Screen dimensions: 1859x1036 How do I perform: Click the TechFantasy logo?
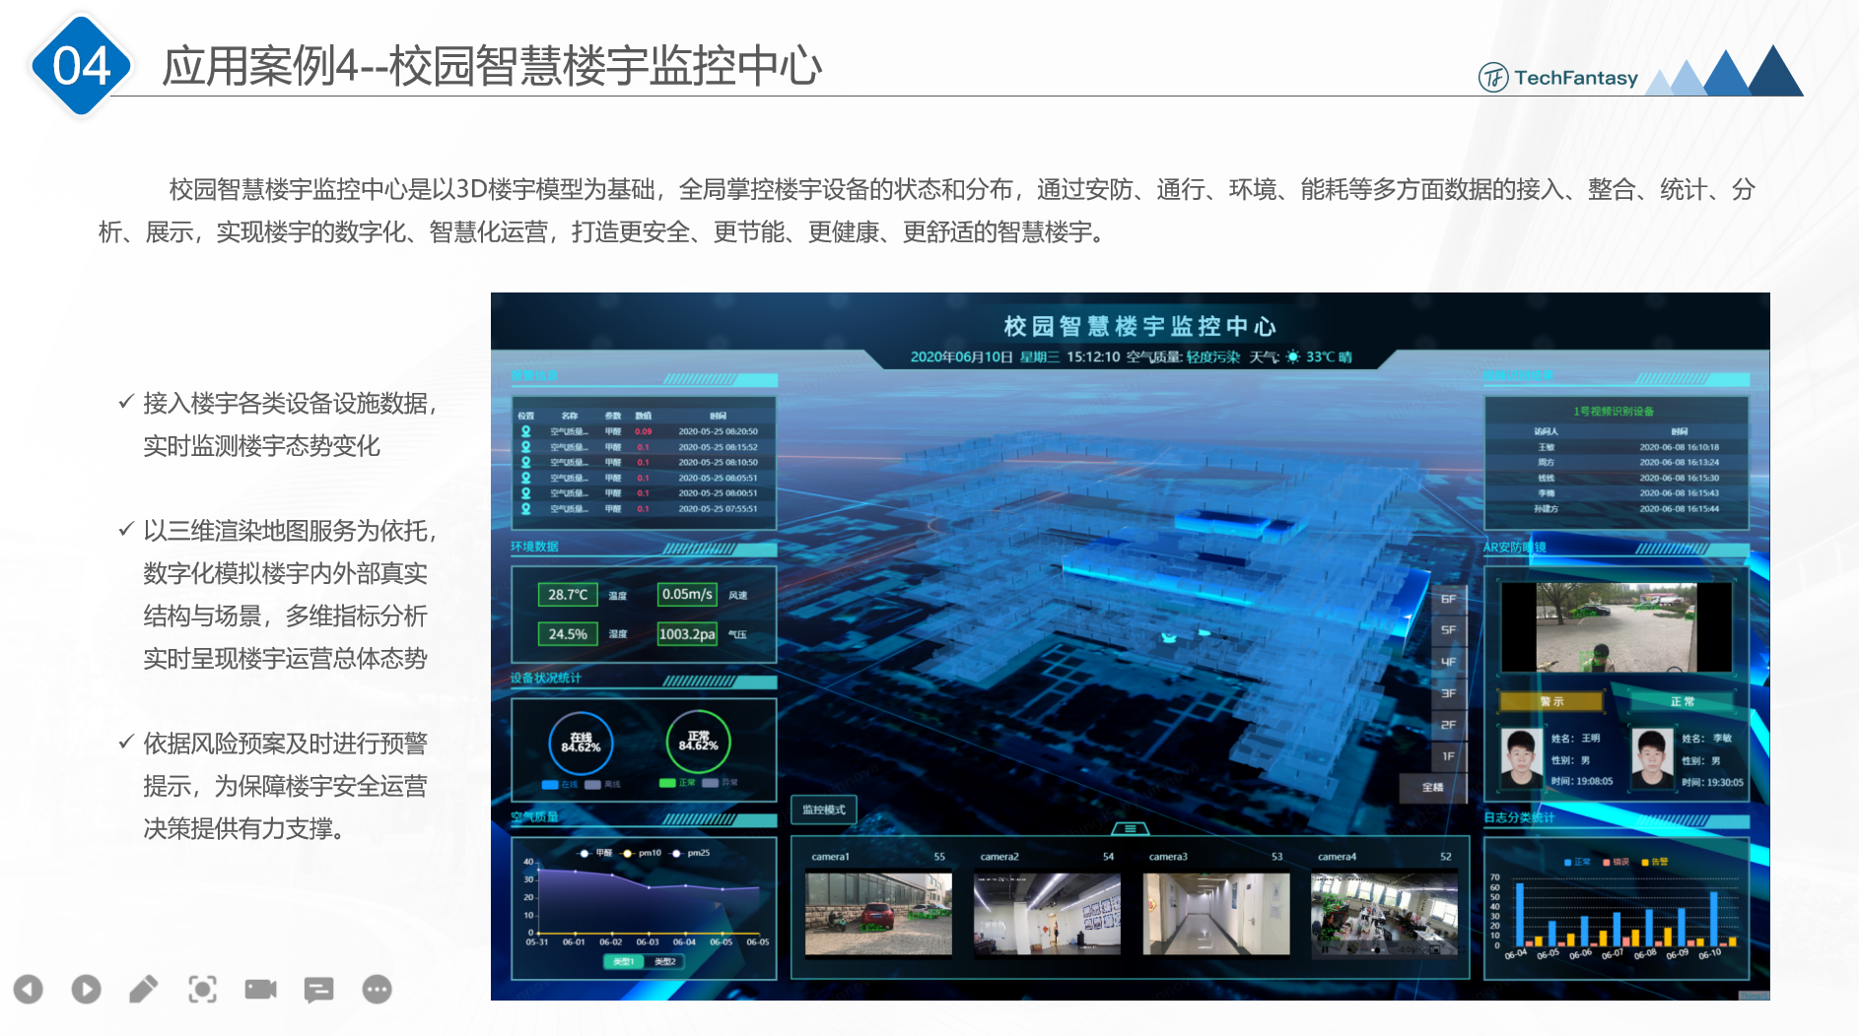coord(1558,77)
